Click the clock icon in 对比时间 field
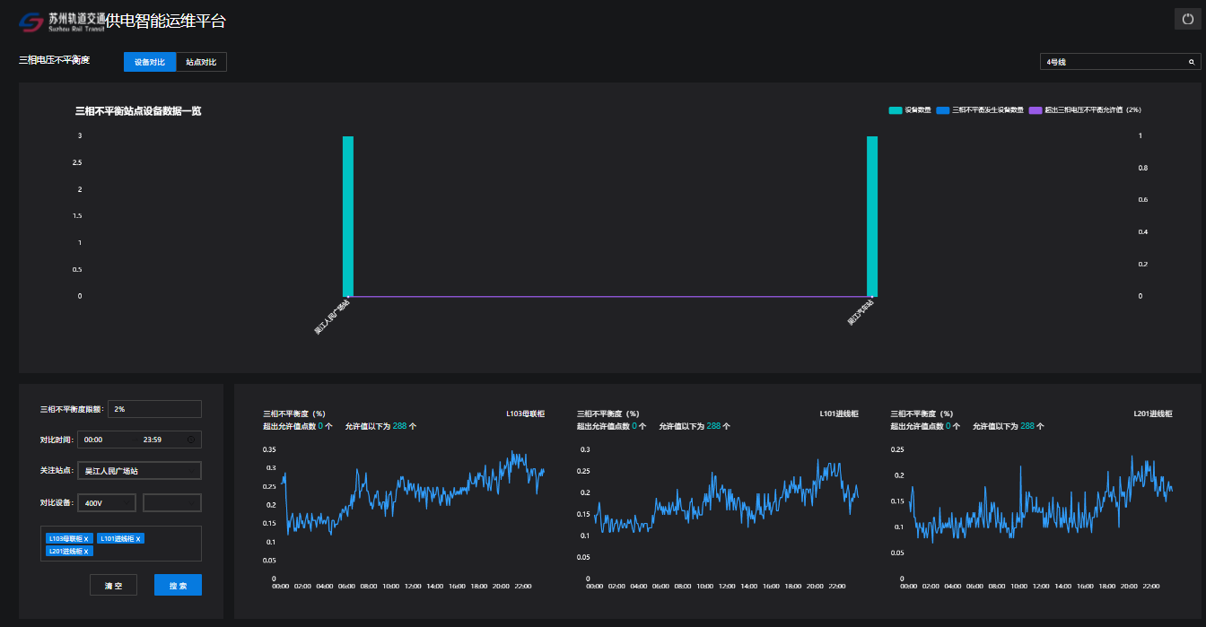 tap(191, 440)
